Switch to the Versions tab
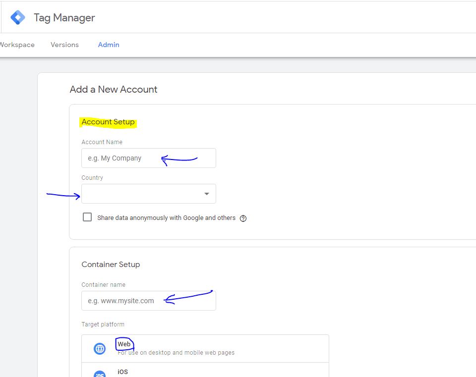This screenshot has height=377, width=476. [64, 45]
